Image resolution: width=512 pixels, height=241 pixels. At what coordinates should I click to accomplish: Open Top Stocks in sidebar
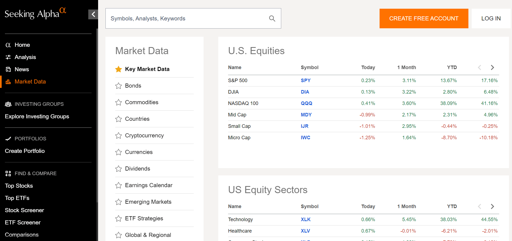pos(19,186)
